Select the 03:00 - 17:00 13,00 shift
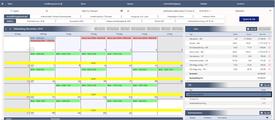Viewport: 275px width, 120px height. pyautogui.click(x=119, y=54)
